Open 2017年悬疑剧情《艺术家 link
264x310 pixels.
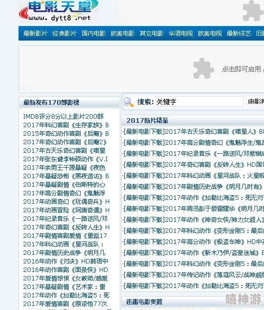pos(64,286)
